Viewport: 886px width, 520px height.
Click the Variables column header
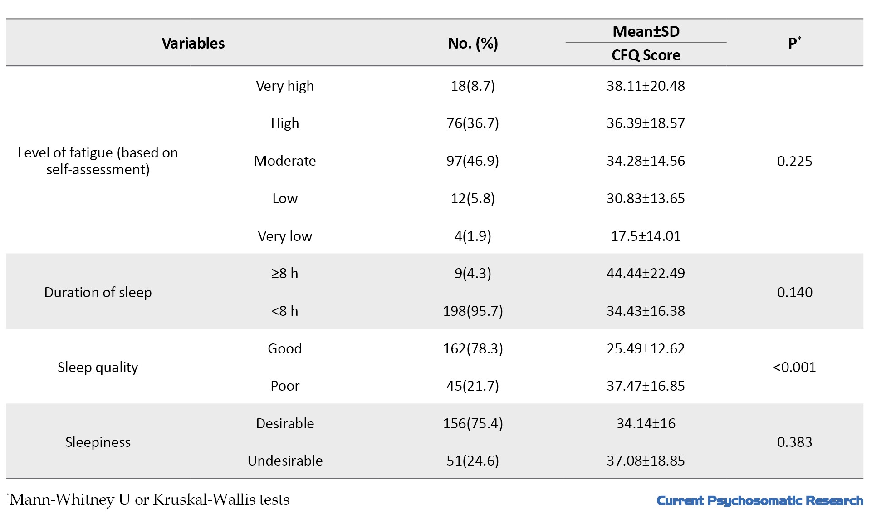pyautogui.click(x=193, y=44)
